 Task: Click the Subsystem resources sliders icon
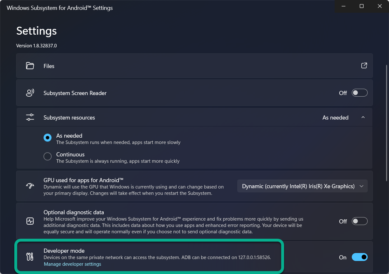tap(30, 117)
